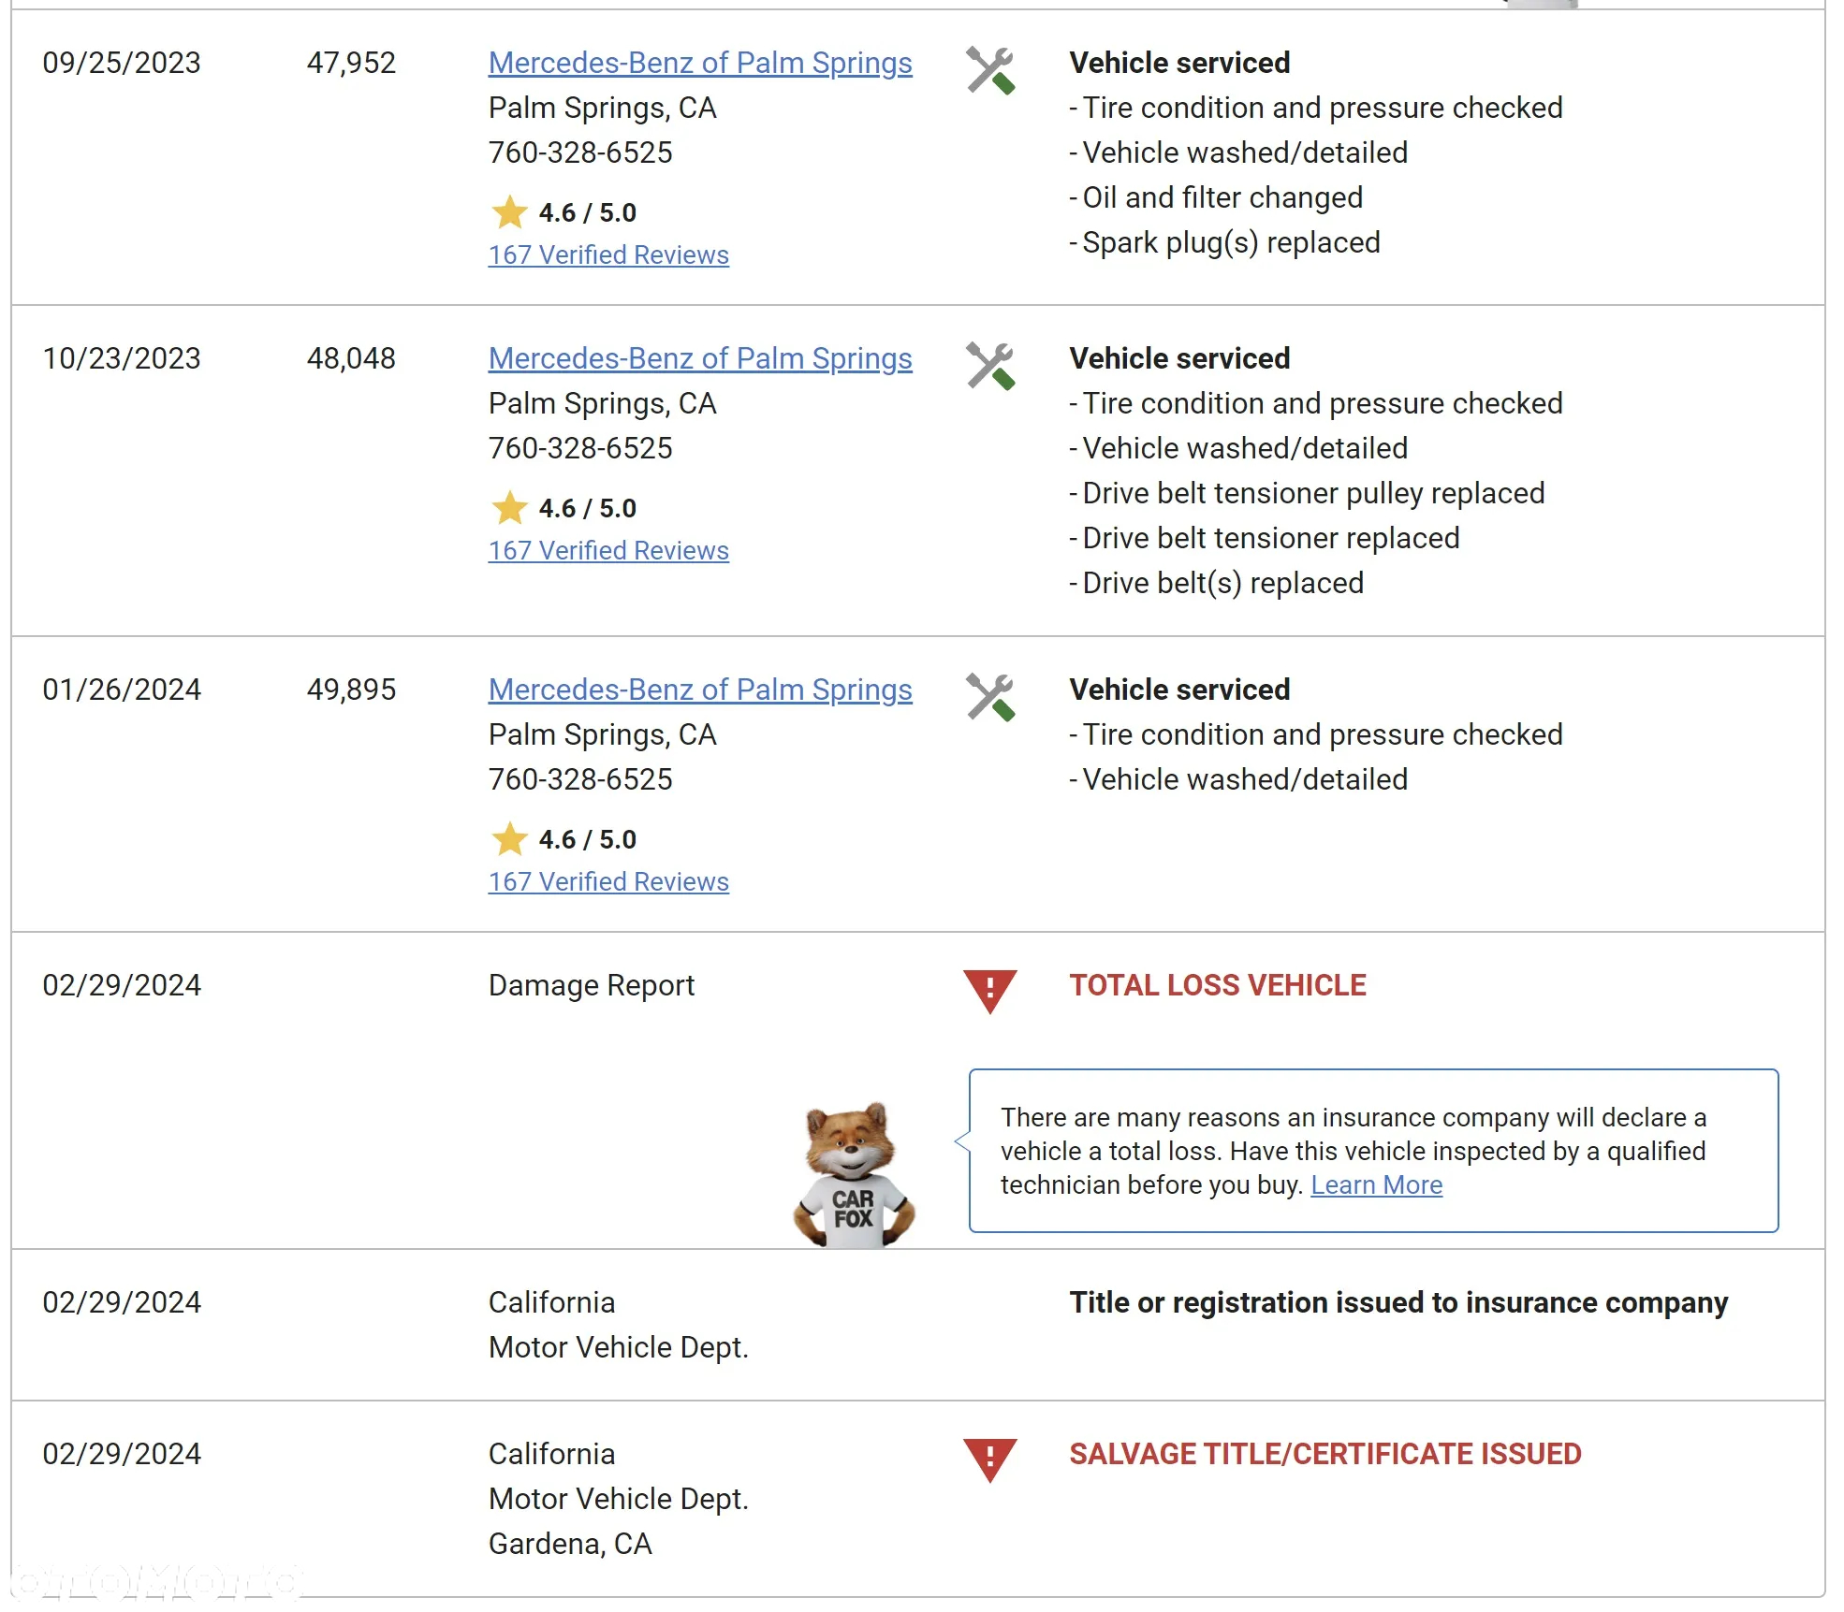Viewport: 1844px width, 1612px height.
Task: Click star rating icon in 01/26/2024 row
Action: coord(510,838)
